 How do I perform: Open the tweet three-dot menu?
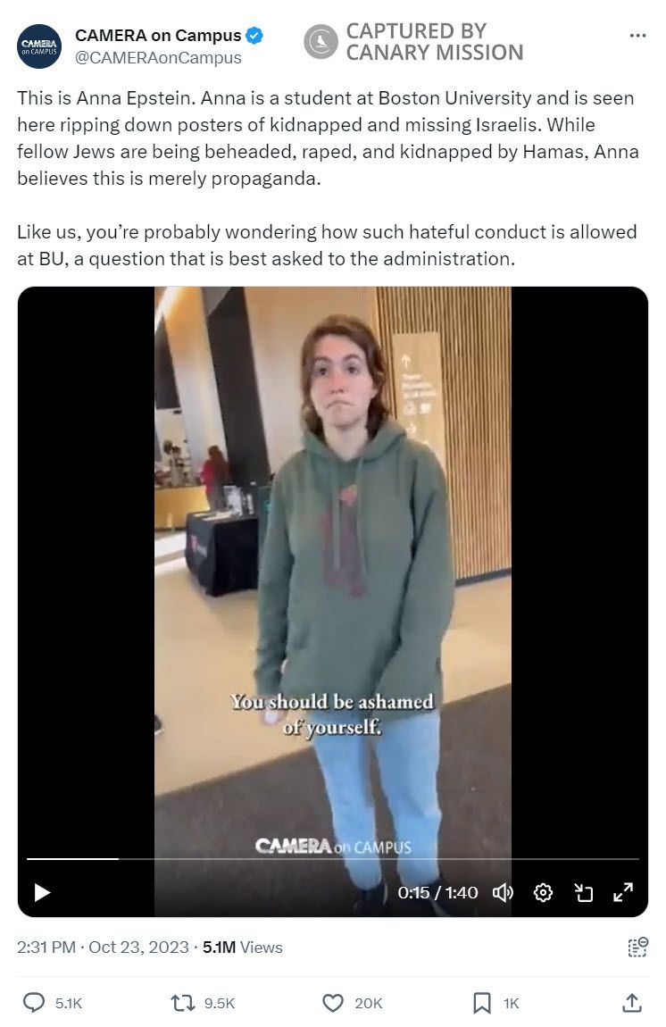click(x=637, y=36)
